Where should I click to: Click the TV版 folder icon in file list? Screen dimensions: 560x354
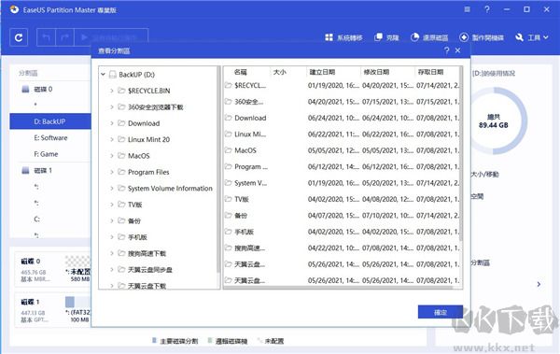[x=229, y=199]
